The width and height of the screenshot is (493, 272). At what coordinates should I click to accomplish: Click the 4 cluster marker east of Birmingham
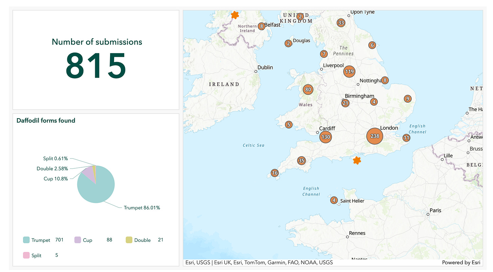point(374,102)
